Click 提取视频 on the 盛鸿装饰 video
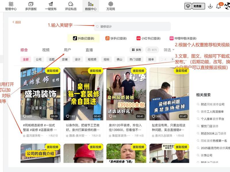The height and width of the screenshot is (172, 230). 53,71
